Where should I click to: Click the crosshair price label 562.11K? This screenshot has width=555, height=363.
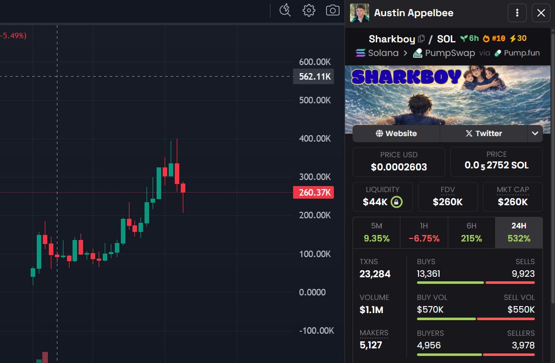pos(314,76)
